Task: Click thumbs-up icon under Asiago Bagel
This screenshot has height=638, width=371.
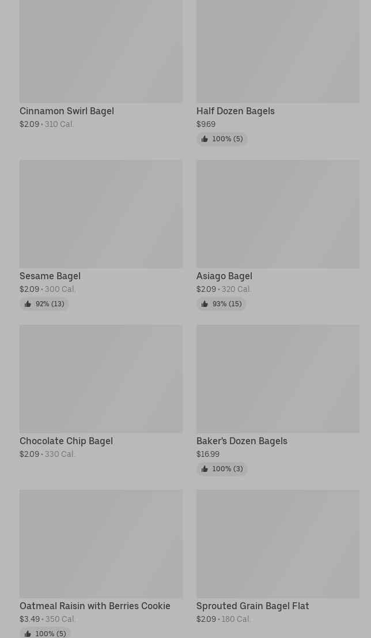Action: pyautogui.click(x=205, y=304)
